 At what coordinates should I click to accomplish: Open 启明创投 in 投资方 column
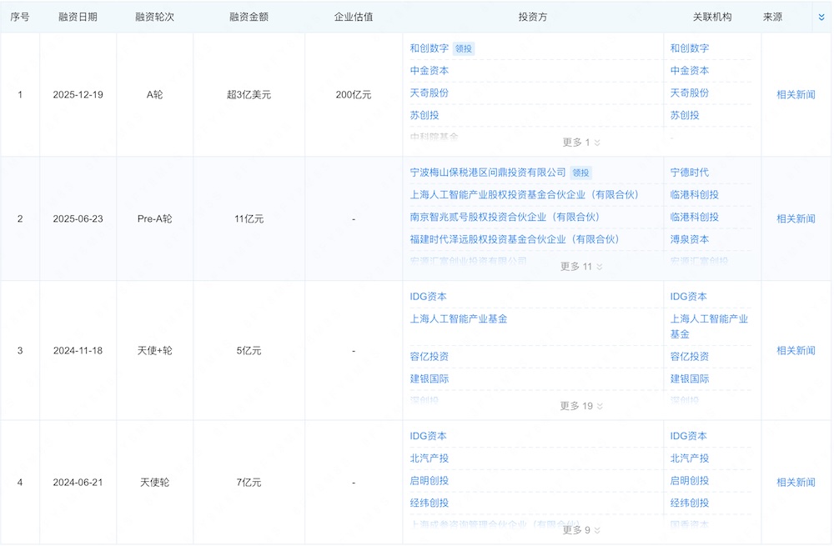(x=430, y=481)
